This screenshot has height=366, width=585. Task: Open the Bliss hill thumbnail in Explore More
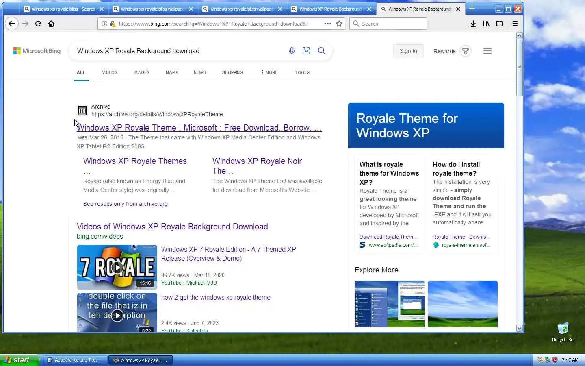(x=463, y=304)
